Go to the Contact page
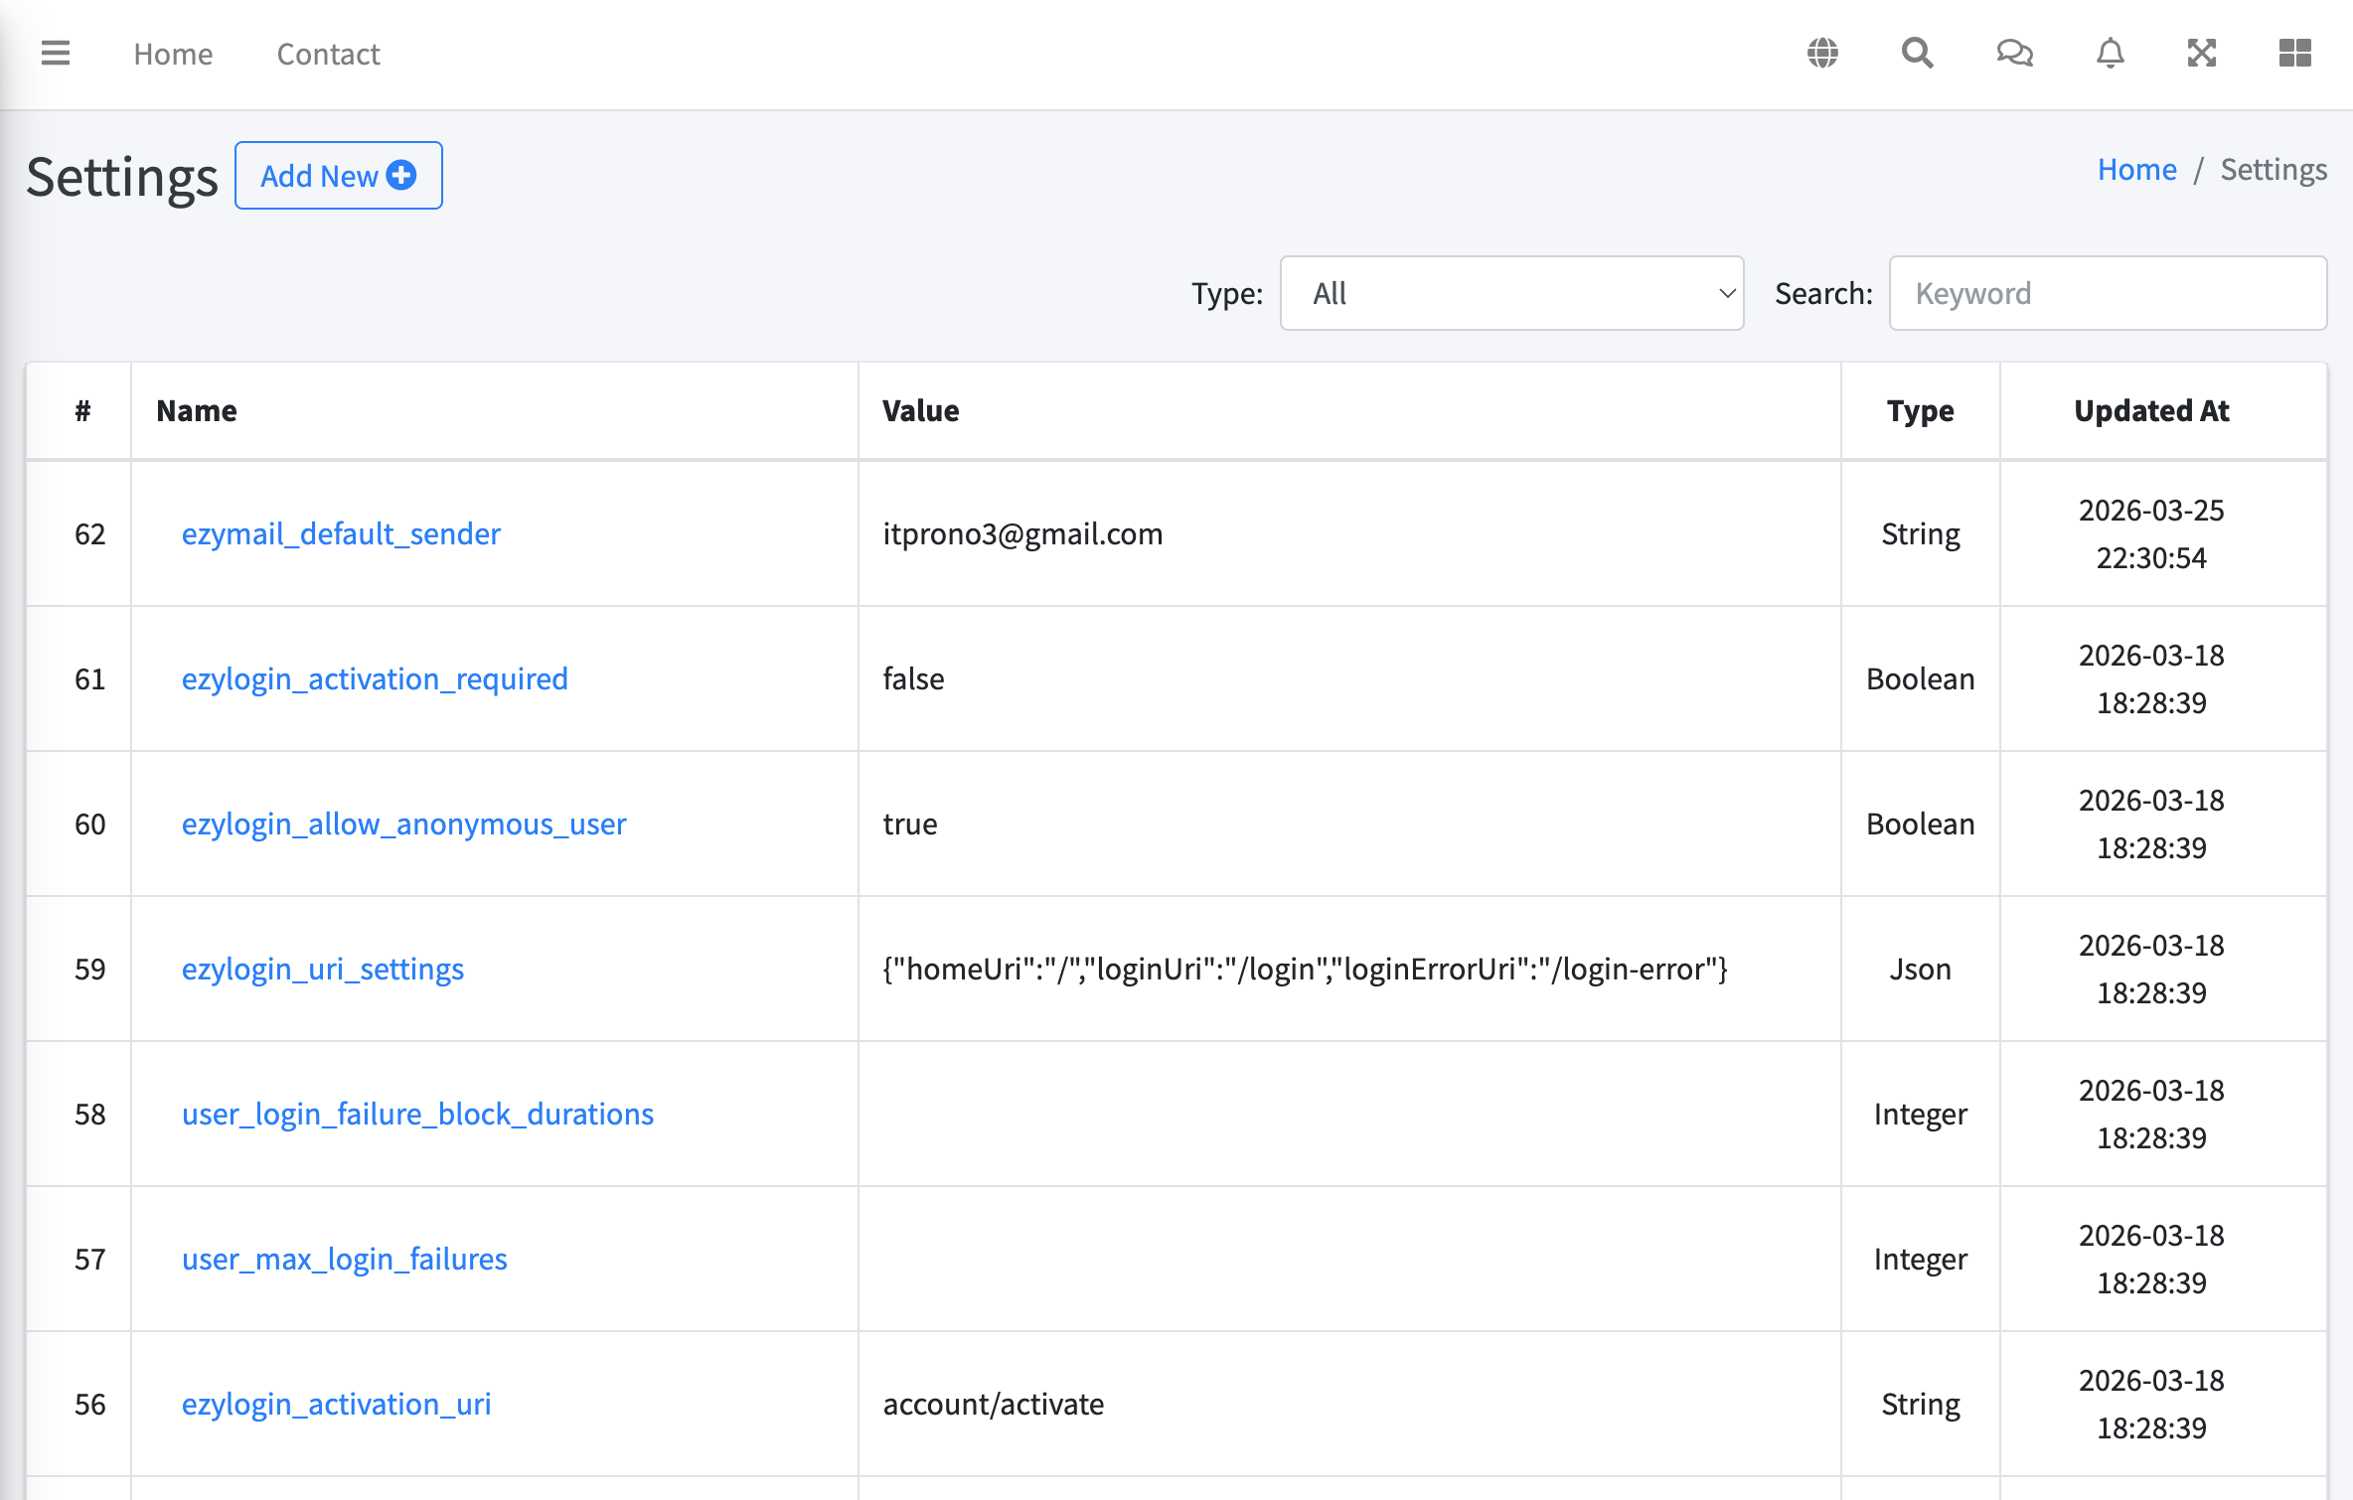This screenshot has width=2353, height=1500. pos(328,54)
